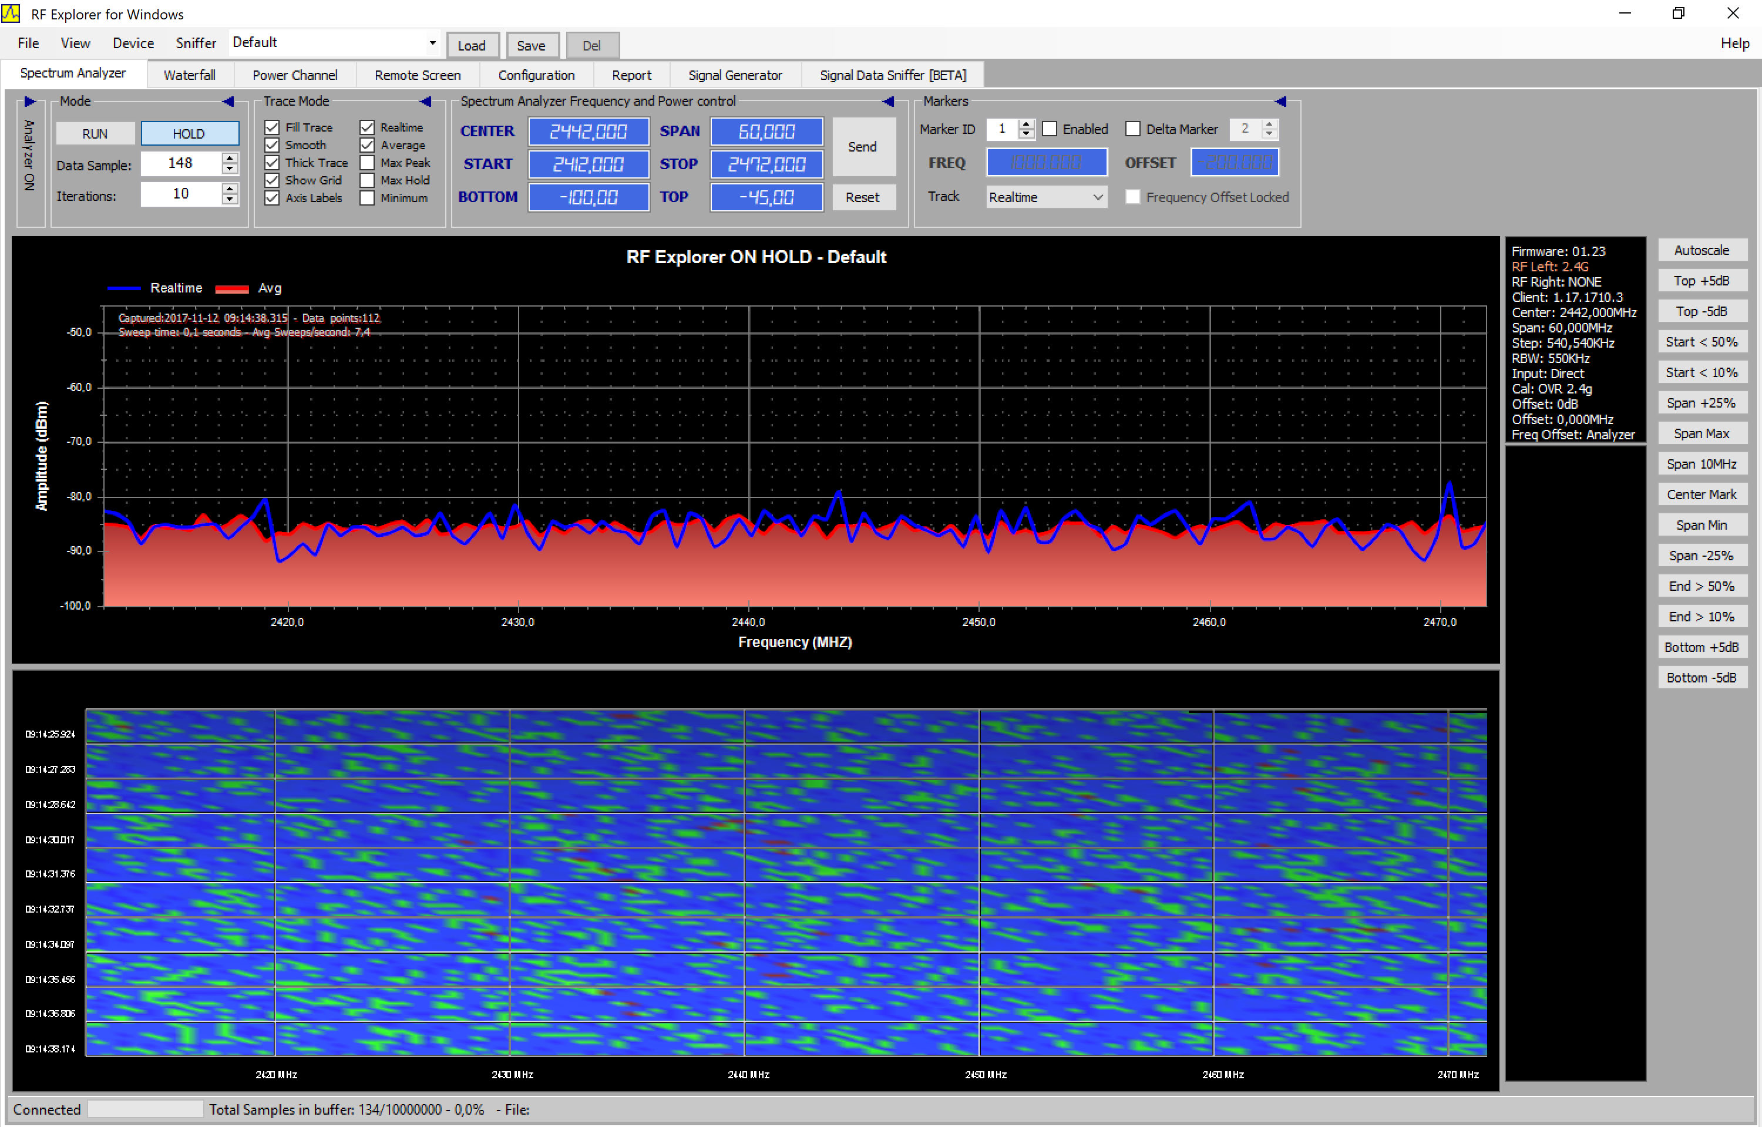
Task: Enable the Delta Marker checkbox
Action: 1133,130
